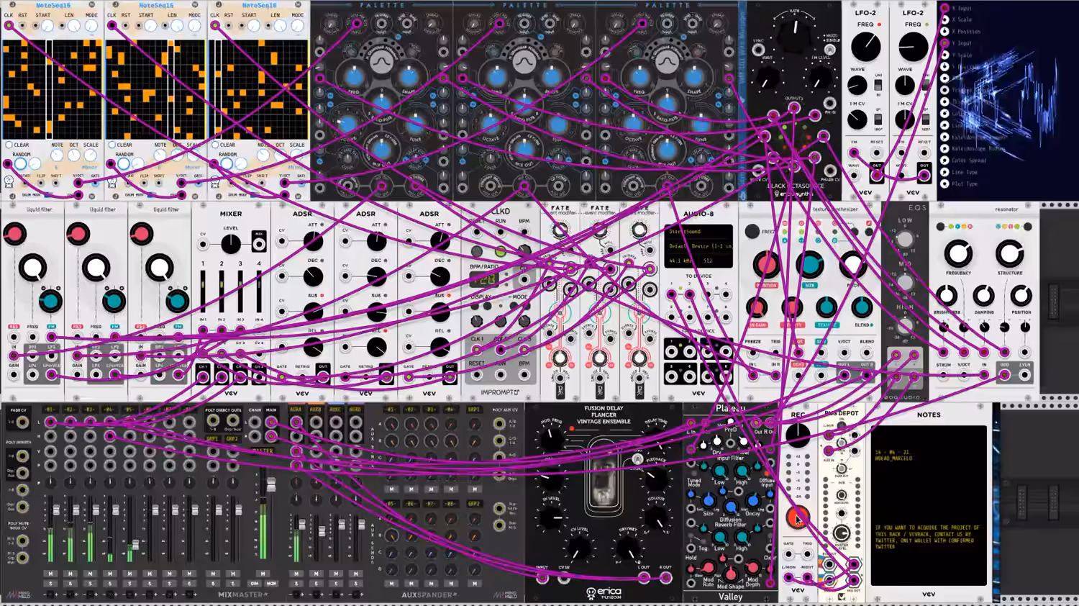Click inside the Notes module text area

(929, 505)
